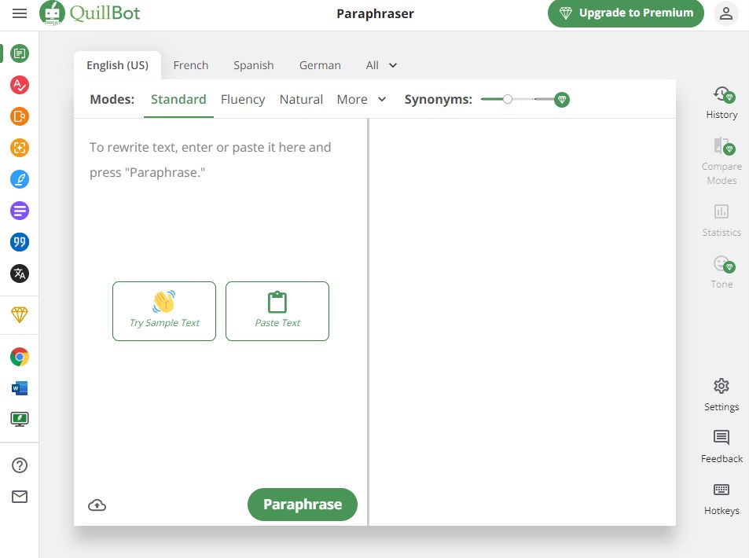Open the blue Co-Writer feather icon
Image resolution: width=749 pixels, height=558 pixels.
(20, 179)
